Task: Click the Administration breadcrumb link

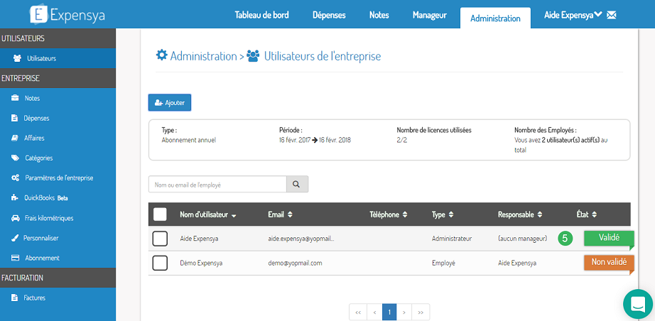Action: click(203, 56)
